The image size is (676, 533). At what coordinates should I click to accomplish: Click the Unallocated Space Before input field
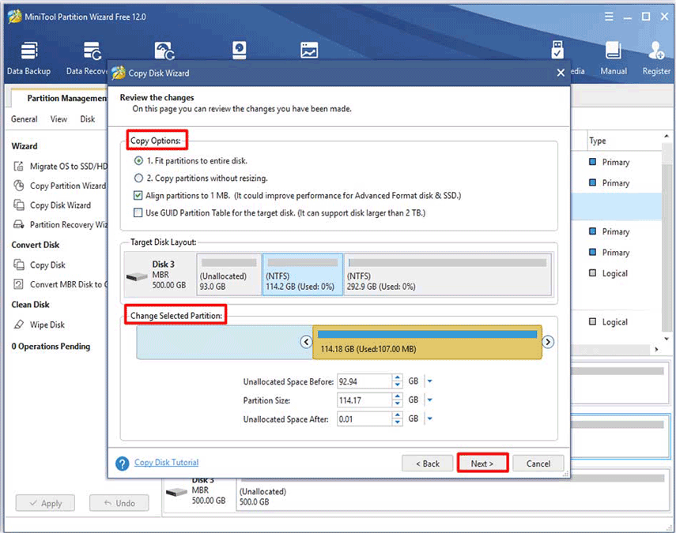pos(364,381)
